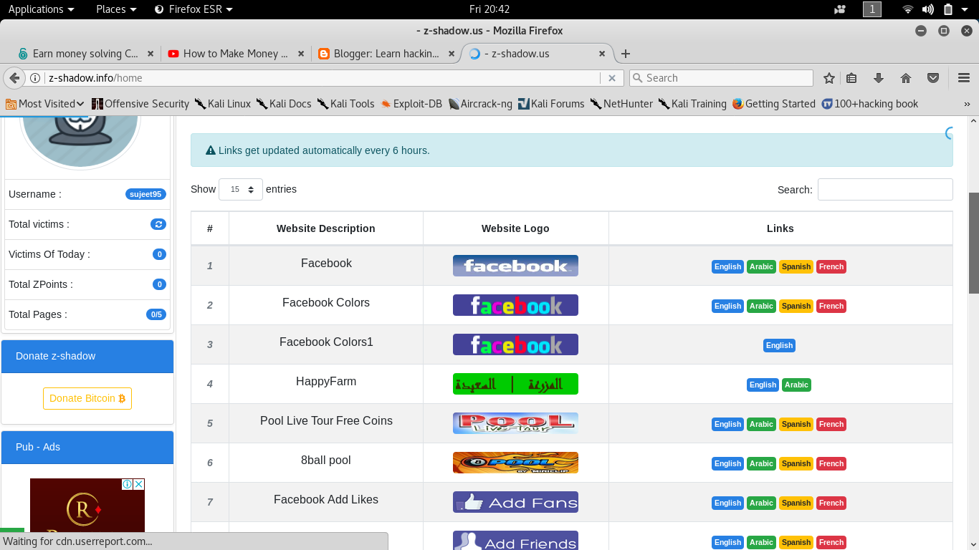979x550 pixels.
Task: Switch workspace using the '1' indicator
Action: pos(872,9)
